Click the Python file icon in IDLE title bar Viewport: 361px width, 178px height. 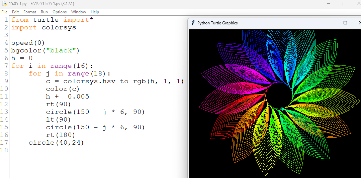pyautogui.click(x=4, y=4)
